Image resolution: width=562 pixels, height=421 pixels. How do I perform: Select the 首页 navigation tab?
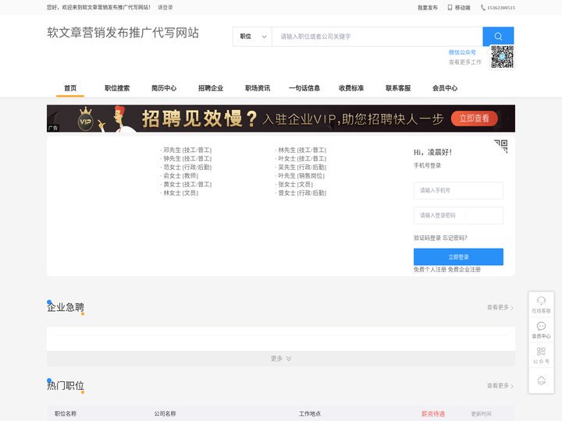[70, 88]
